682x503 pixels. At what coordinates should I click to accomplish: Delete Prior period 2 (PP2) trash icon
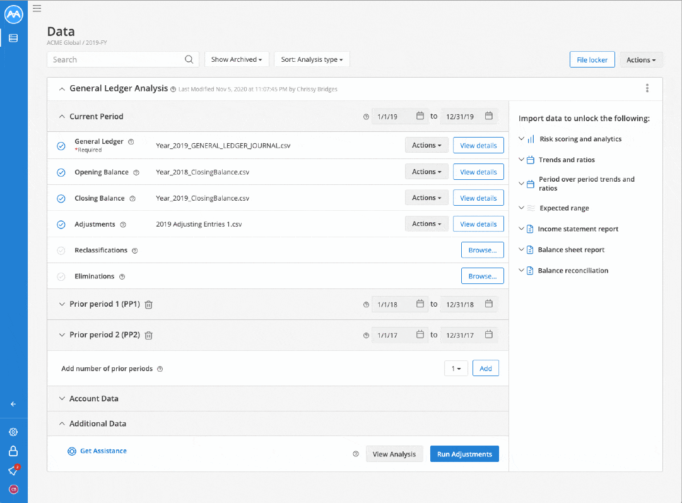pyautogui.click(x=148, y=335)
